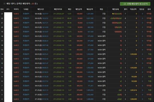Image resolution: width=154 pixels, height=102 pixels.
Task: Click bet time 06:05:41 in row 14
Action: coord(45,54)
